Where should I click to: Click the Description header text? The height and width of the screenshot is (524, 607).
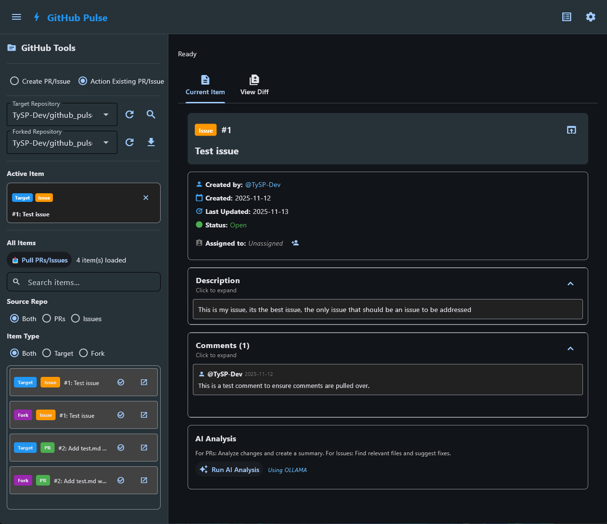pos(218,280)
